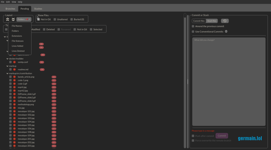Image resolution: width=271 pixels, height=150 pixels.
Task: Toggle the Unaltered show files checkbox
Action: coord(55,19)
